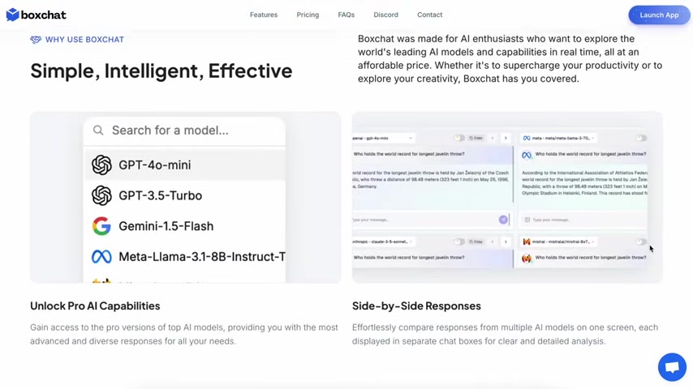Toggle the switch in the claude-3-5-sonnet panel
Image resolution: width=693 pixels, height=389 pixels.
(x=459, y=242)
